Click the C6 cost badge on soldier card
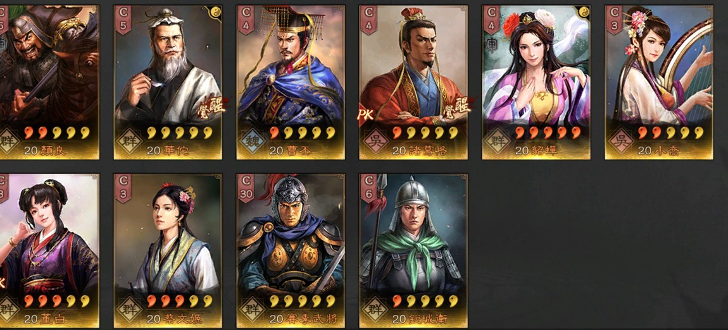728x330 pixels. coord(368,188)
